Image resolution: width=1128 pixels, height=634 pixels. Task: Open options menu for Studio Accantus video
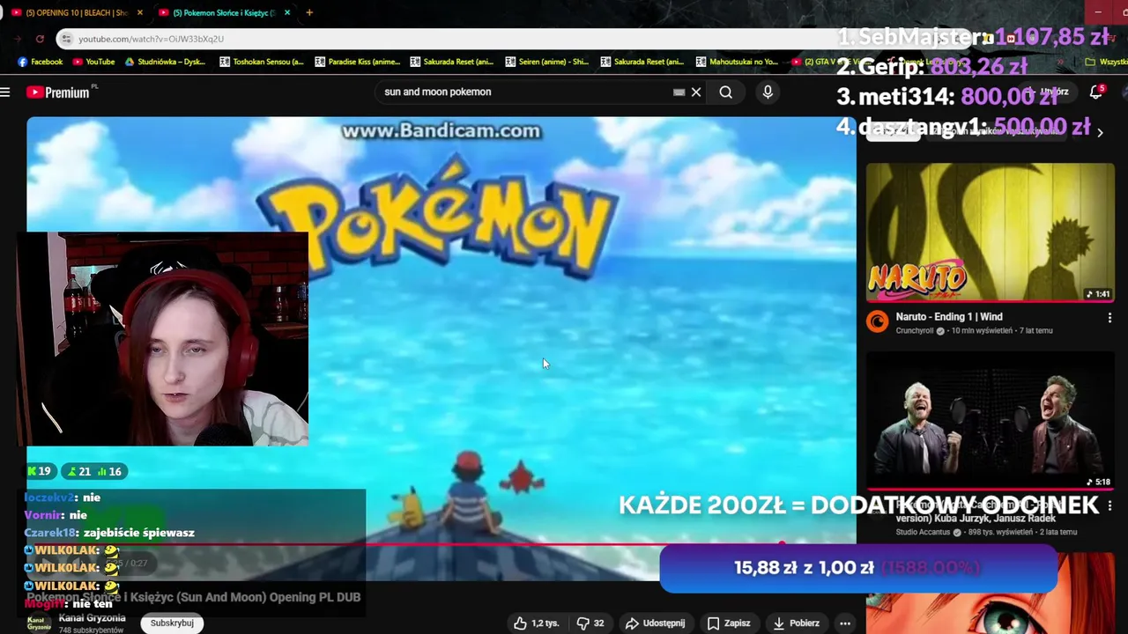1109,506
